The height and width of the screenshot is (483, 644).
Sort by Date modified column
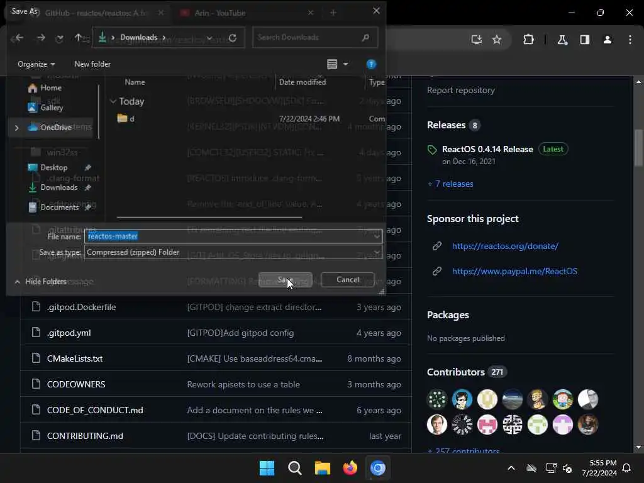(x=303, y=82)
